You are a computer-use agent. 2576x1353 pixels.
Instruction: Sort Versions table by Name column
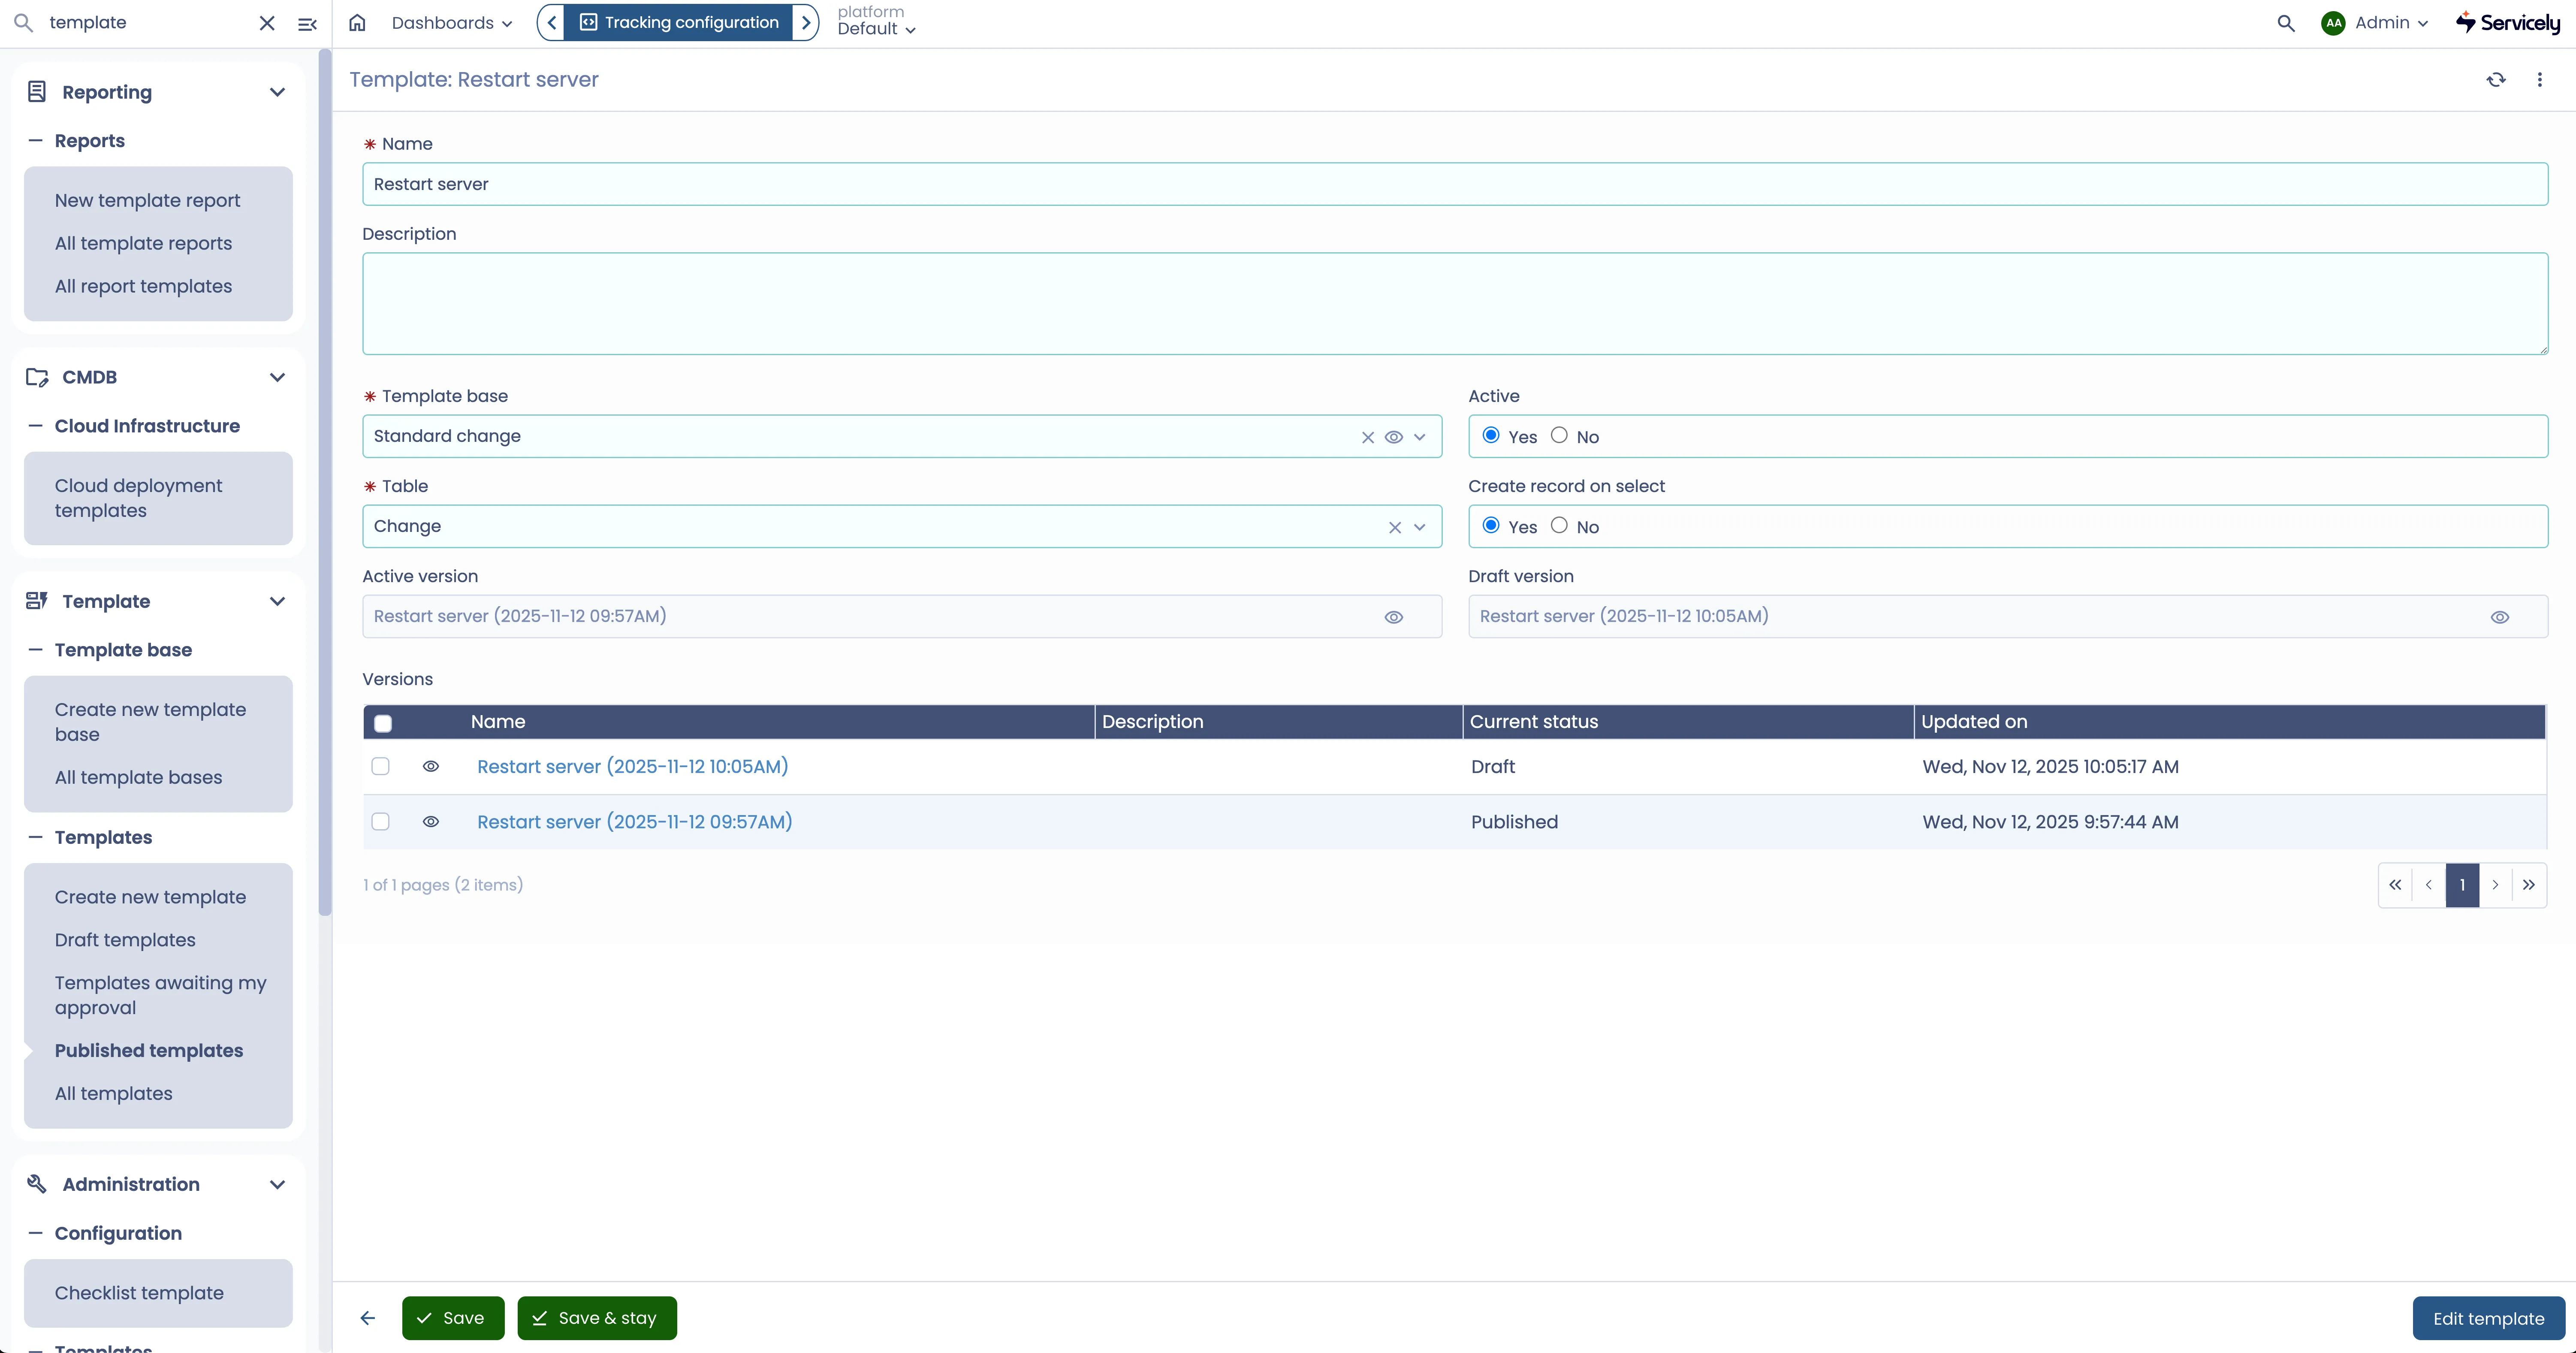click(x=498, y=722)
